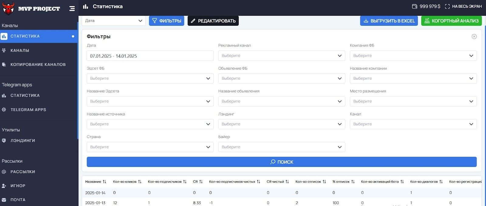Open the Канал filter dropdown
Screen dimensions: 486x206
click(x=413, y=124)
